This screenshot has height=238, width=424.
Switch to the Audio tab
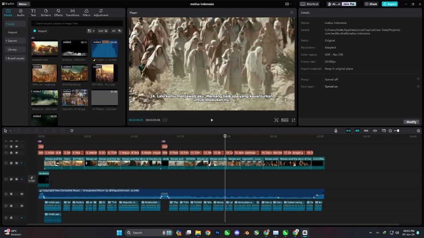click(21, 13)
